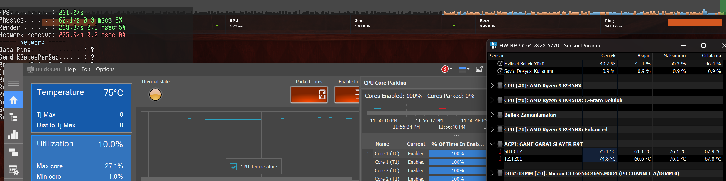Click the 'Cores Enabled: 100% - Cores Parked: 0%' text
The height and width of the screenshot is (181, 726).
(420, 96)
